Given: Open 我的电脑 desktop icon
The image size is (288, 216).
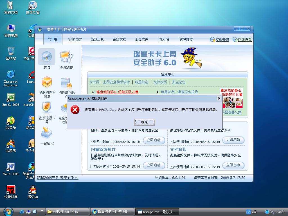Looking at the screenshot, I should pyautogui.click(x=11, y=31).
